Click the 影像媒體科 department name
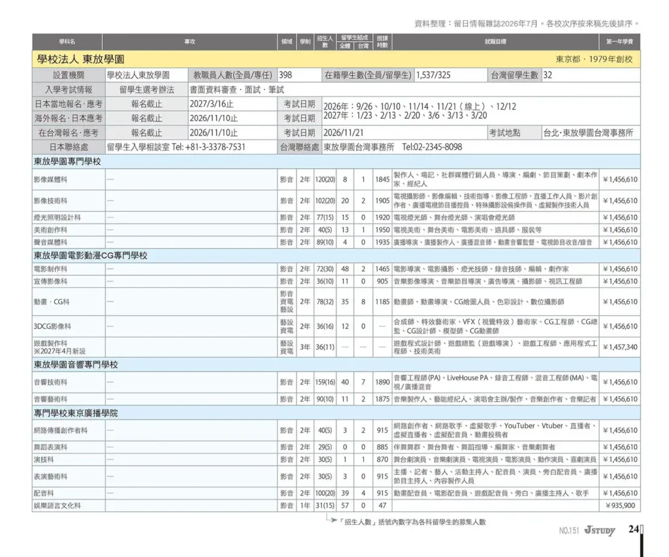Viewport: 669px width, 557px height. (50, 180)
